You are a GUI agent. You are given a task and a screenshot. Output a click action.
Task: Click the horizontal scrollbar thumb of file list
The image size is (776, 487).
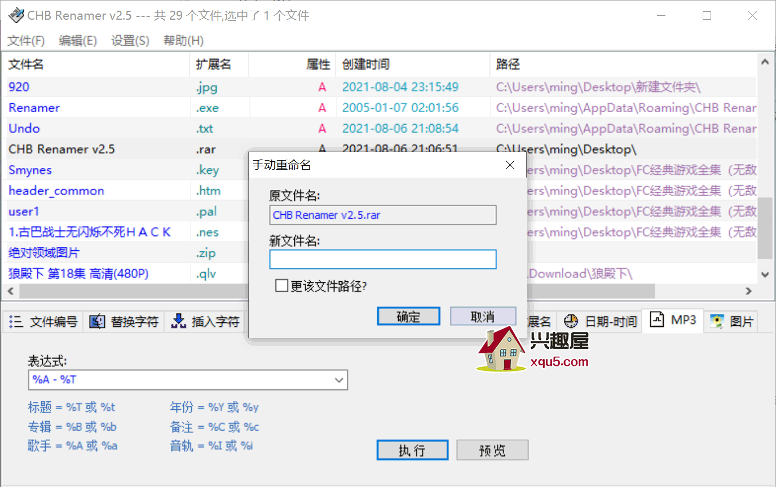point(337,291)
